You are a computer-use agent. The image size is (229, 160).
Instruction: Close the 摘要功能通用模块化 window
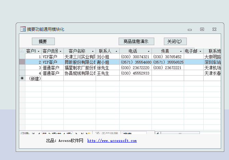(214, 29)
